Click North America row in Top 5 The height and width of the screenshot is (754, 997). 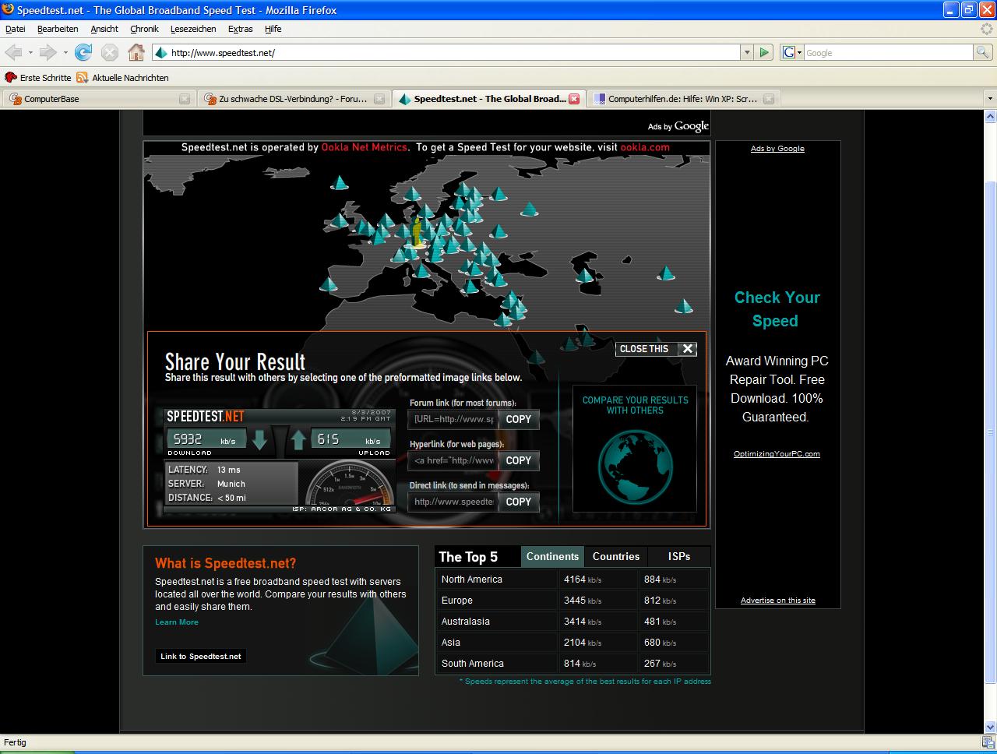point(572,580)
